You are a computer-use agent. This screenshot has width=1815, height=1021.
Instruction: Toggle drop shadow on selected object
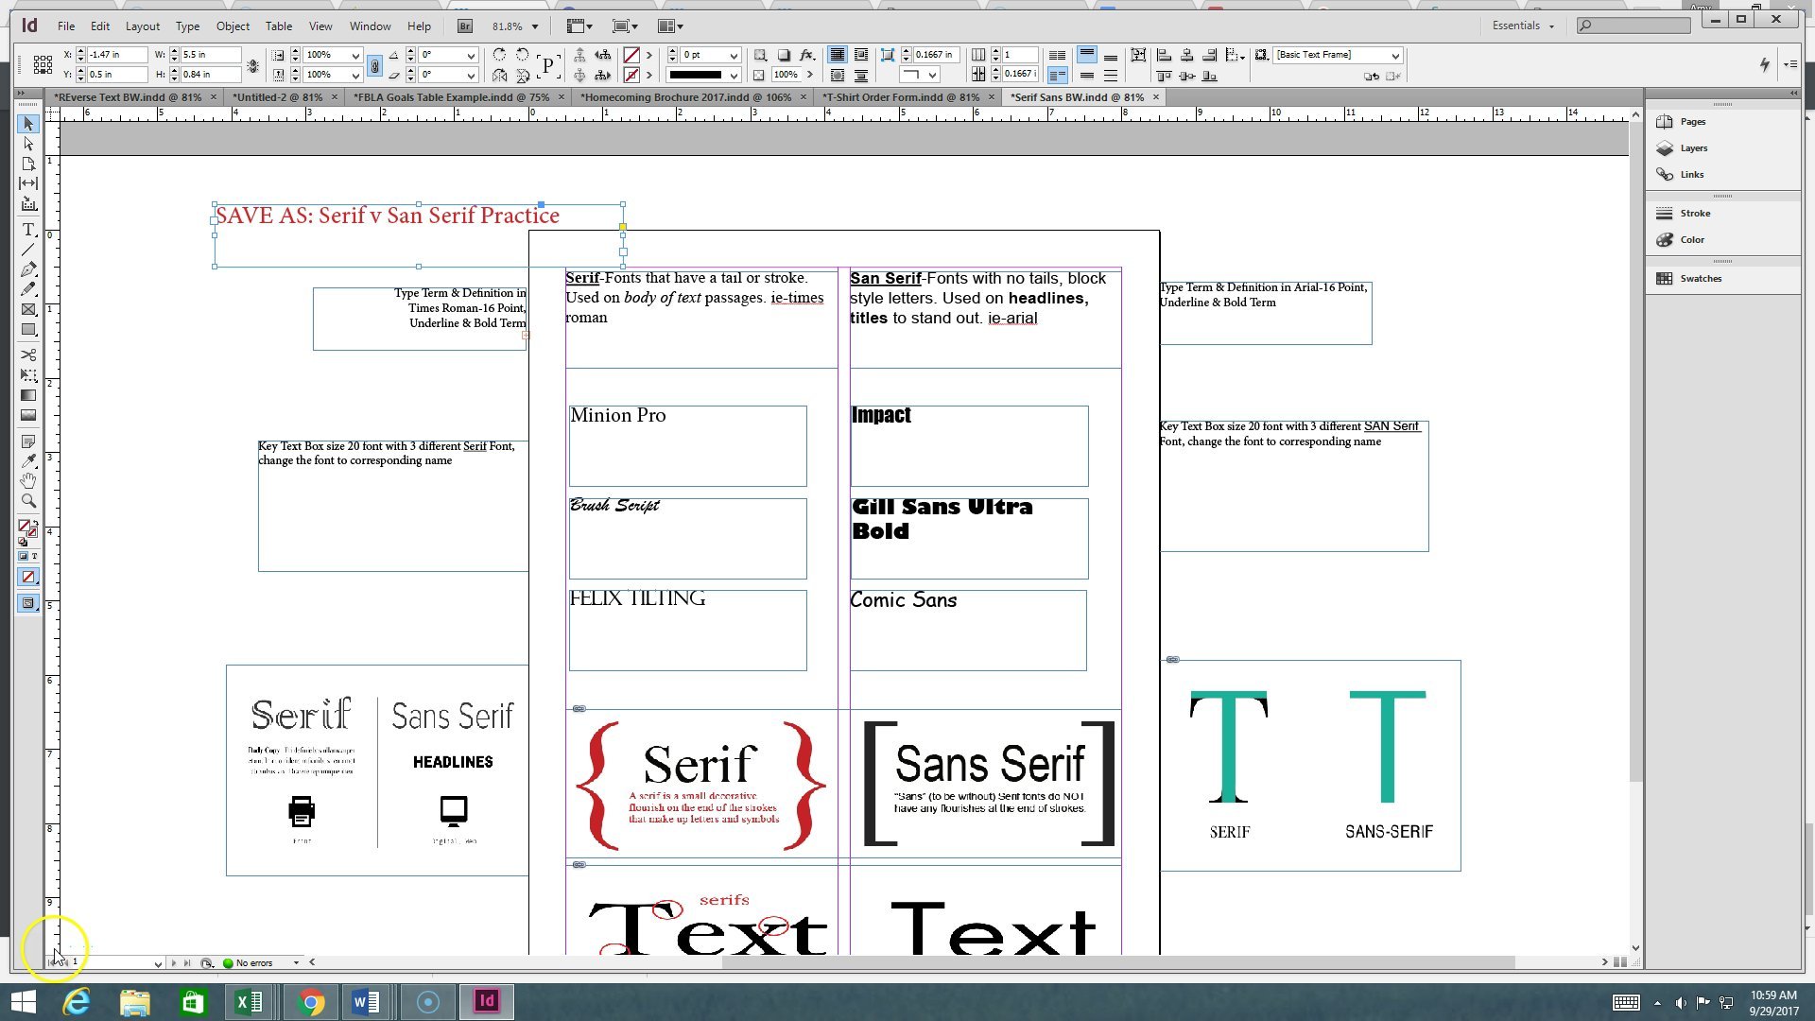point(784,55)
